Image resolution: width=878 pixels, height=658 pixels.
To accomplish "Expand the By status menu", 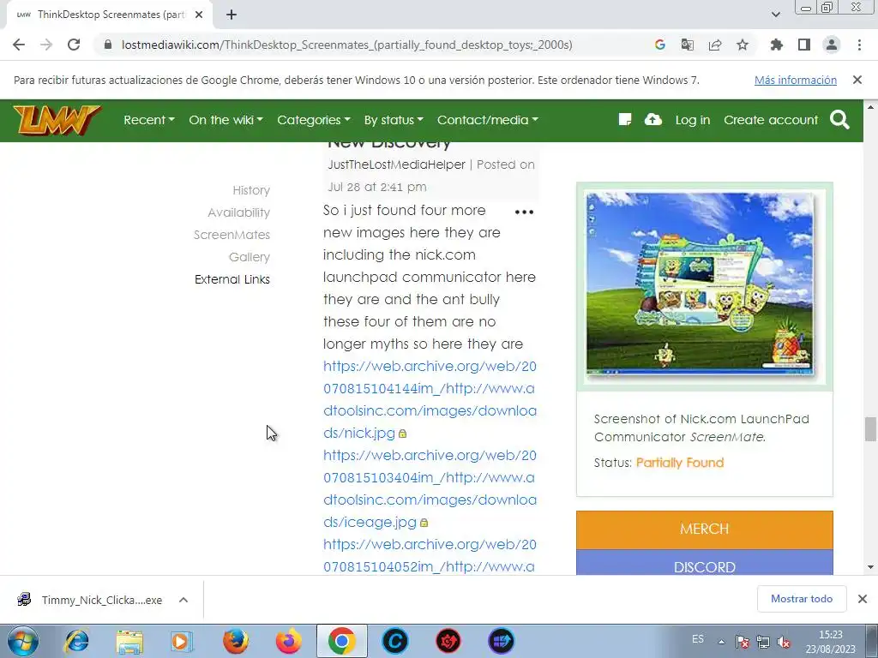I will coord(394,120).
